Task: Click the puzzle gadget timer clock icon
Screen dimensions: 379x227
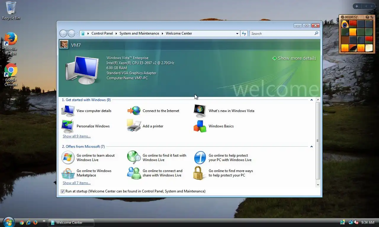Action: [342, 17]
